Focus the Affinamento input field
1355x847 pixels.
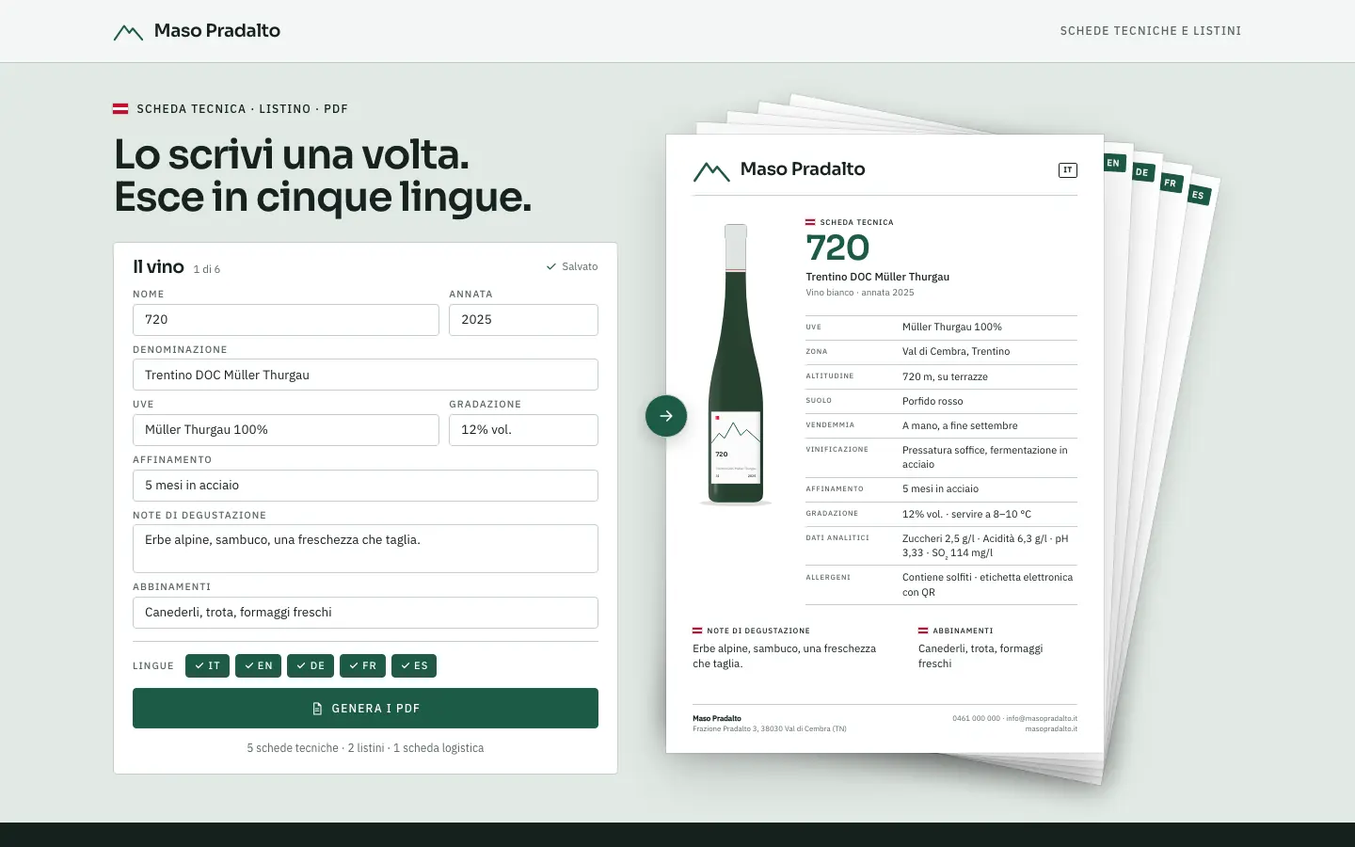(x=365, y=486)
